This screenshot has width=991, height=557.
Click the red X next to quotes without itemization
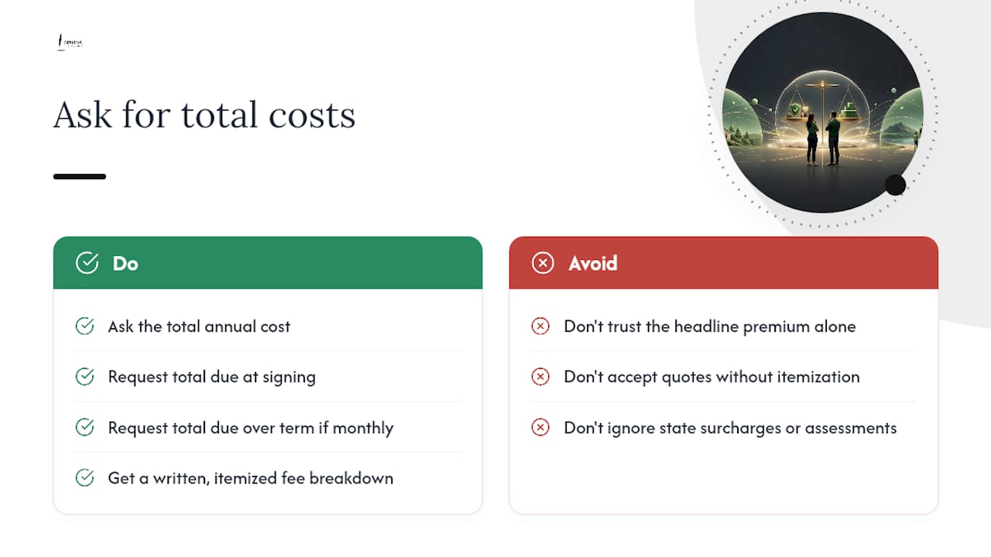coord(540,377)
